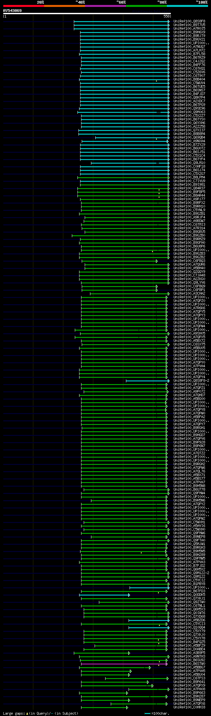Click the red ~20% identity legend bar
This screenshot has height=716, width=211.
24,6
